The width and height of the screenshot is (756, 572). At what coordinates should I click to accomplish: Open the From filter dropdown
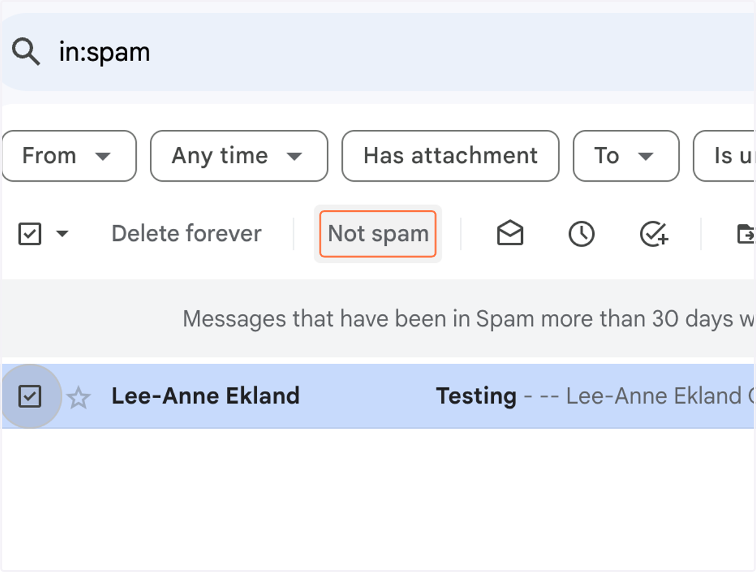coord(69,156)
